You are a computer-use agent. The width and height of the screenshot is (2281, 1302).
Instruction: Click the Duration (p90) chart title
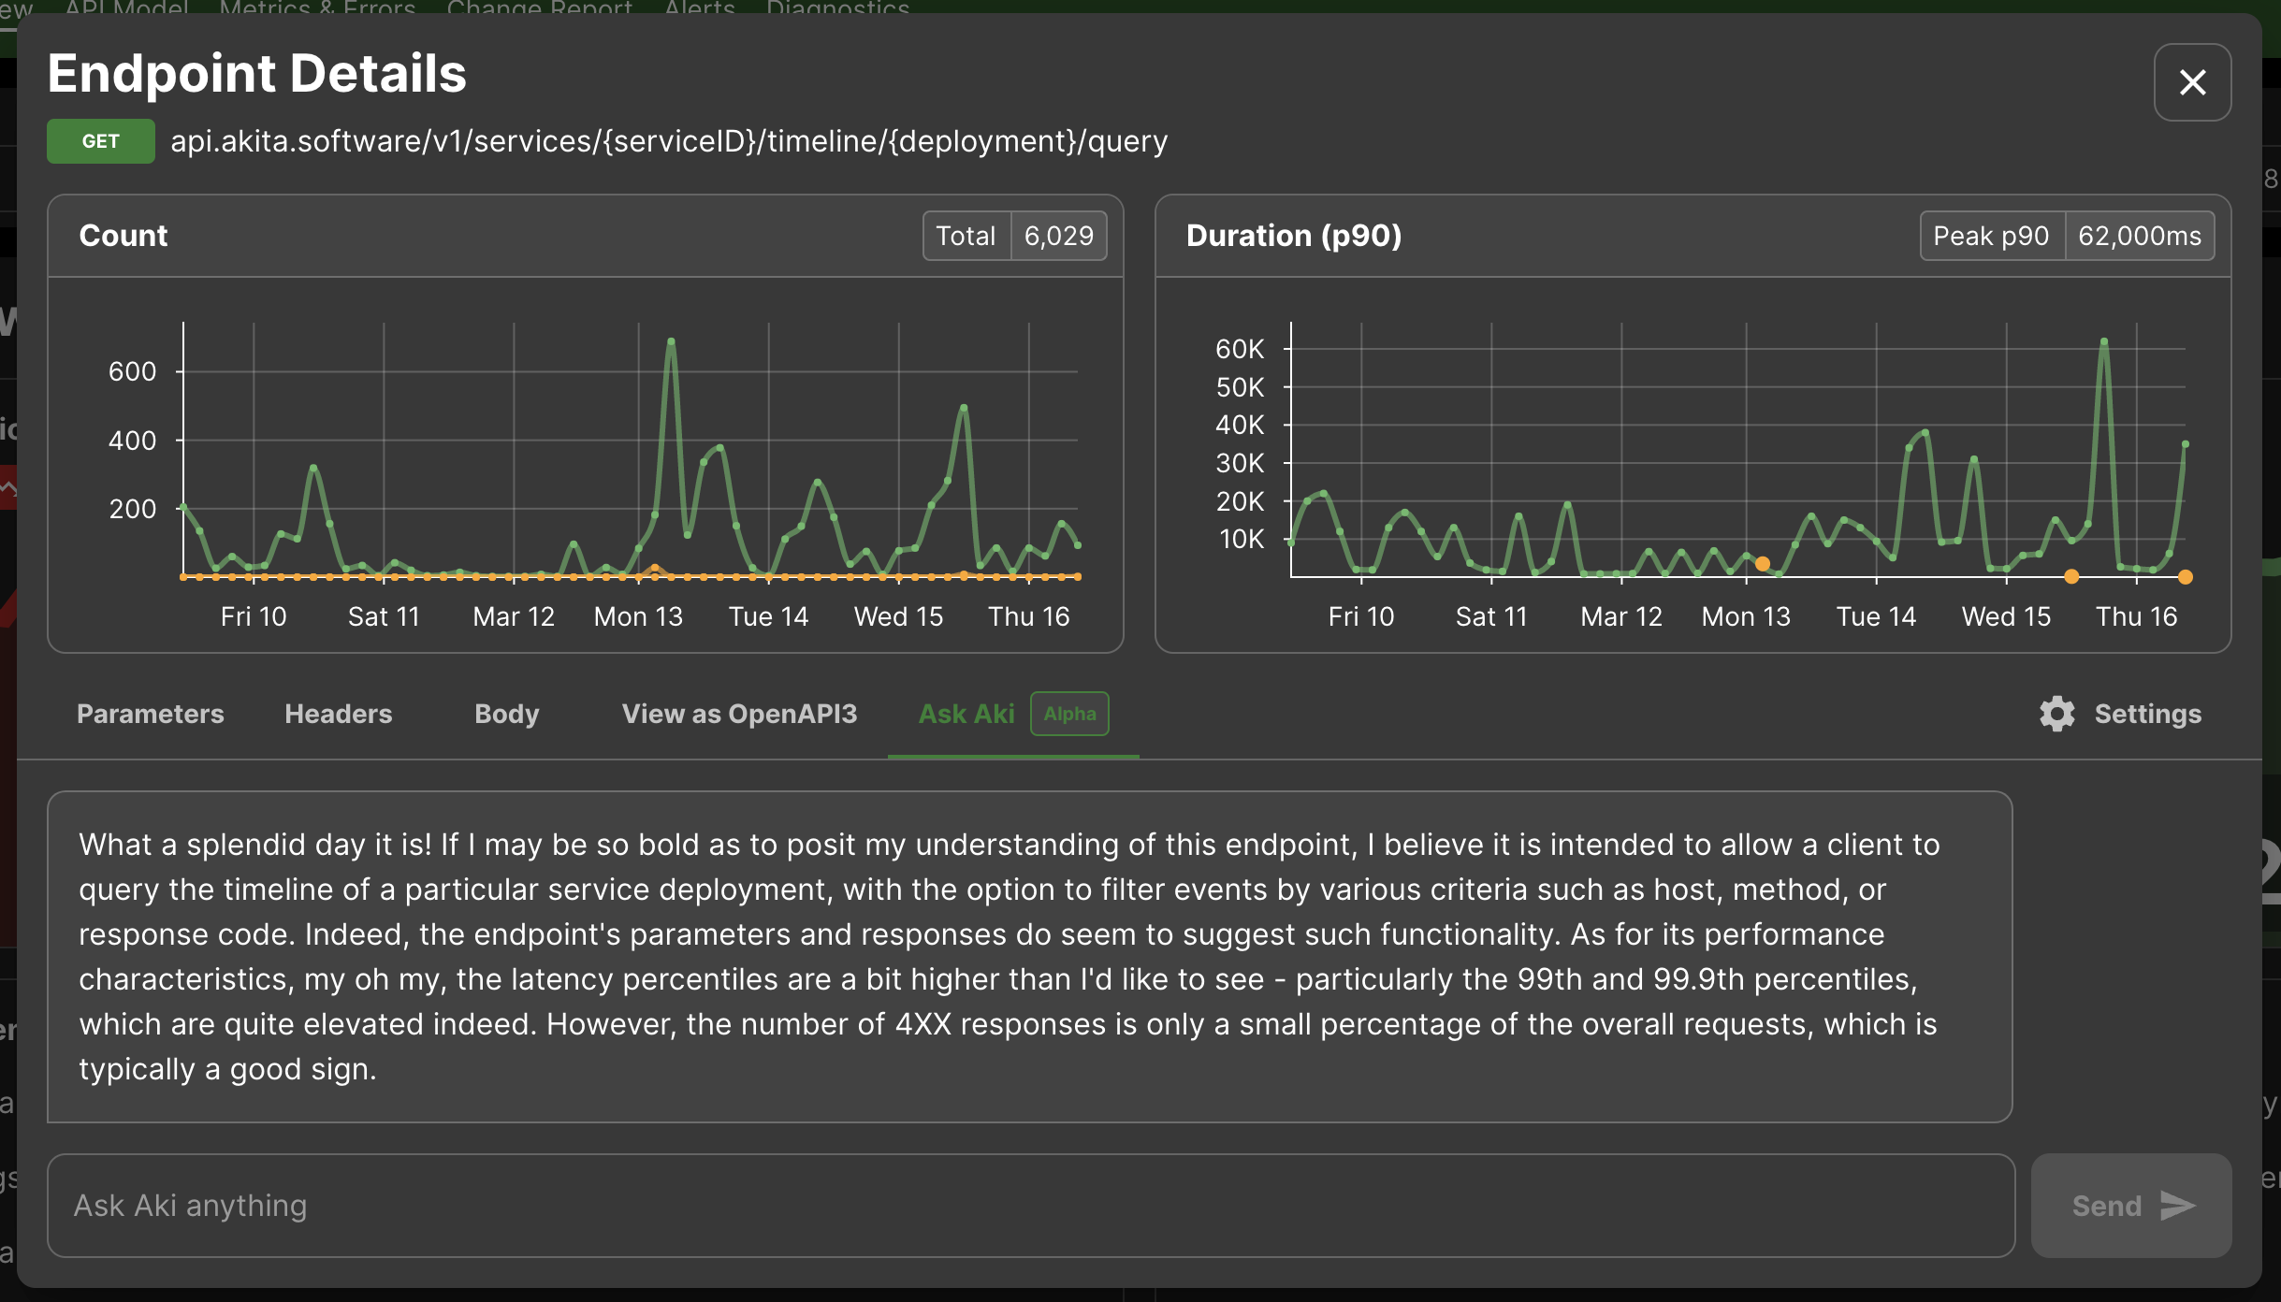(x=1294, y=236)
